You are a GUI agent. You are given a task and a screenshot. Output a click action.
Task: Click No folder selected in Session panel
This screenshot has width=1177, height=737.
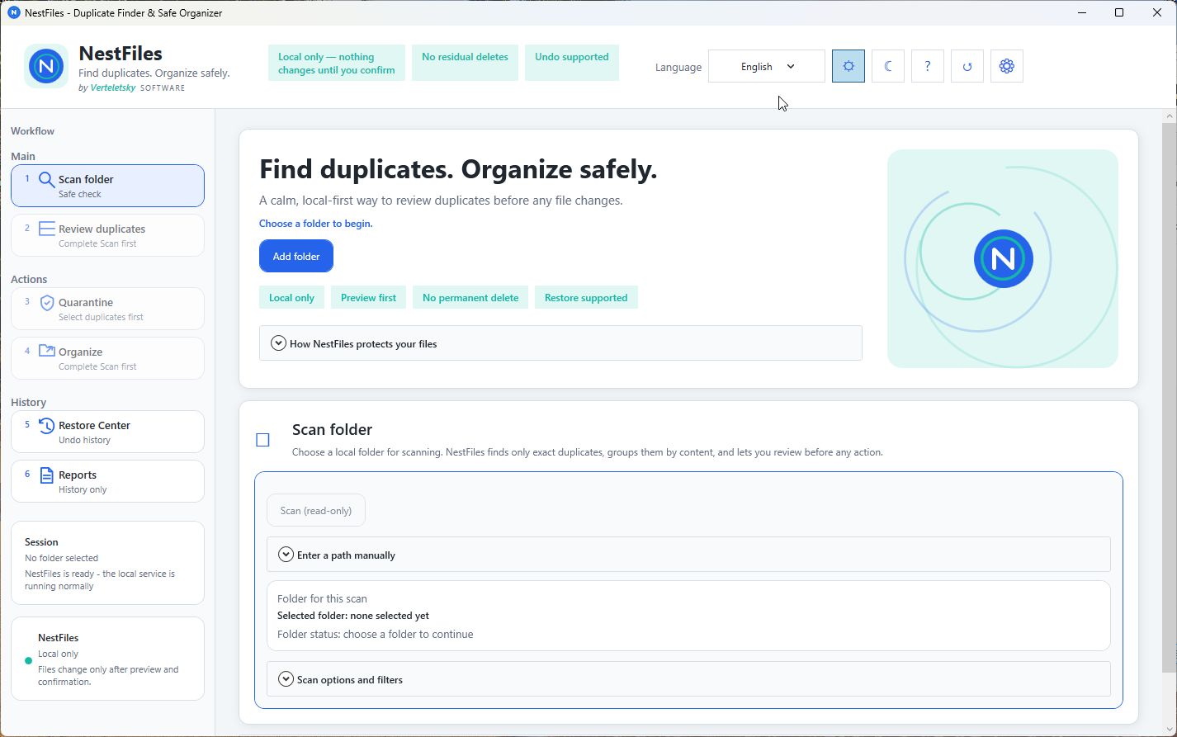61,558
